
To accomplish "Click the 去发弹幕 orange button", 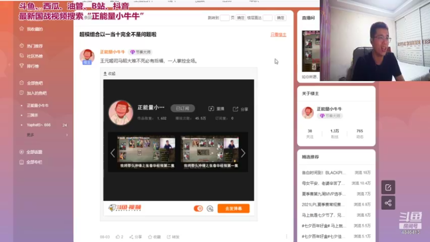I will pyautogui.click(x=234, y=209).
